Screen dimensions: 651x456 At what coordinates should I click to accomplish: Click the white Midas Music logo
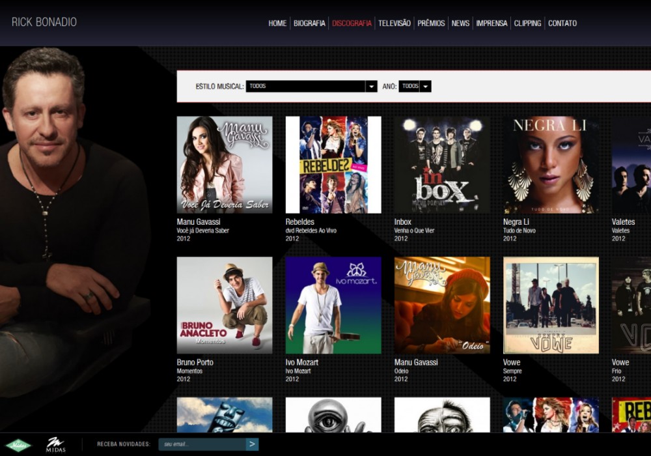point(55,445)
